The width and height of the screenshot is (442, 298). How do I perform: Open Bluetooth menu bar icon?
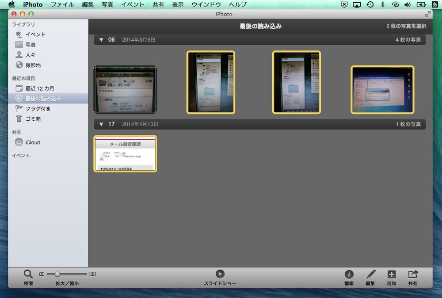382,4
